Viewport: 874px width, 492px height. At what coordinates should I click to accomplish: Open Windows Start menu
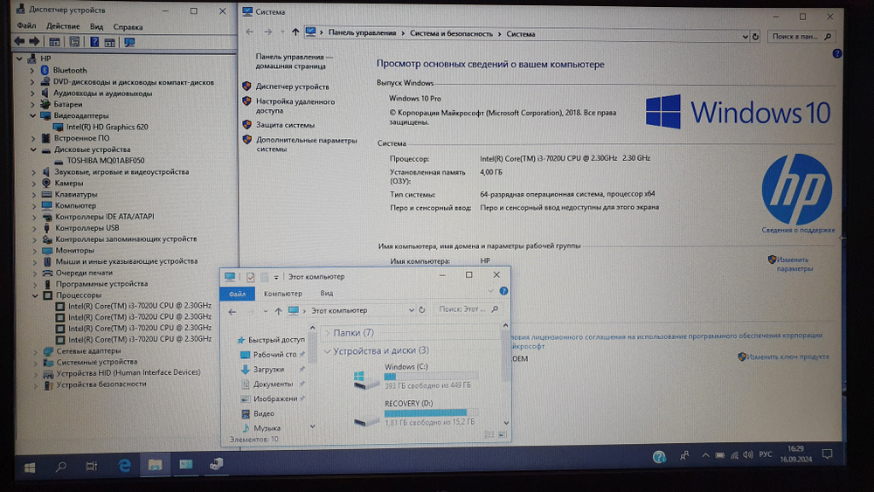[30, 467]
